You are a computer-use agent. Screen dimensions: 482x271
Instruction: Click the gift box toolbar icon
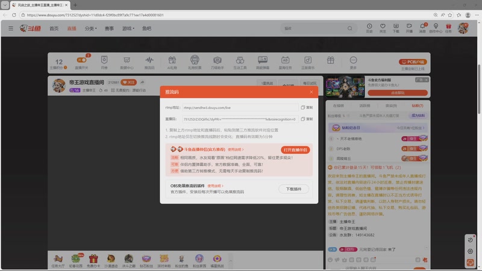330,60
